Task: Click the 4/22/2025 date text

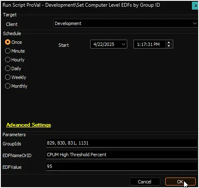Action: [x=104, y=44]
